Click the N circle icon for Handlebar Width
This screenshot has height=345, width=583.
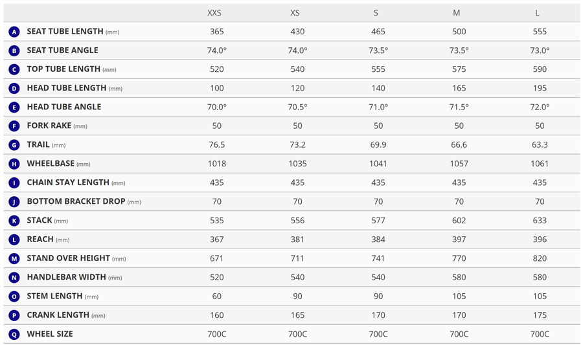tap(14, 278)
